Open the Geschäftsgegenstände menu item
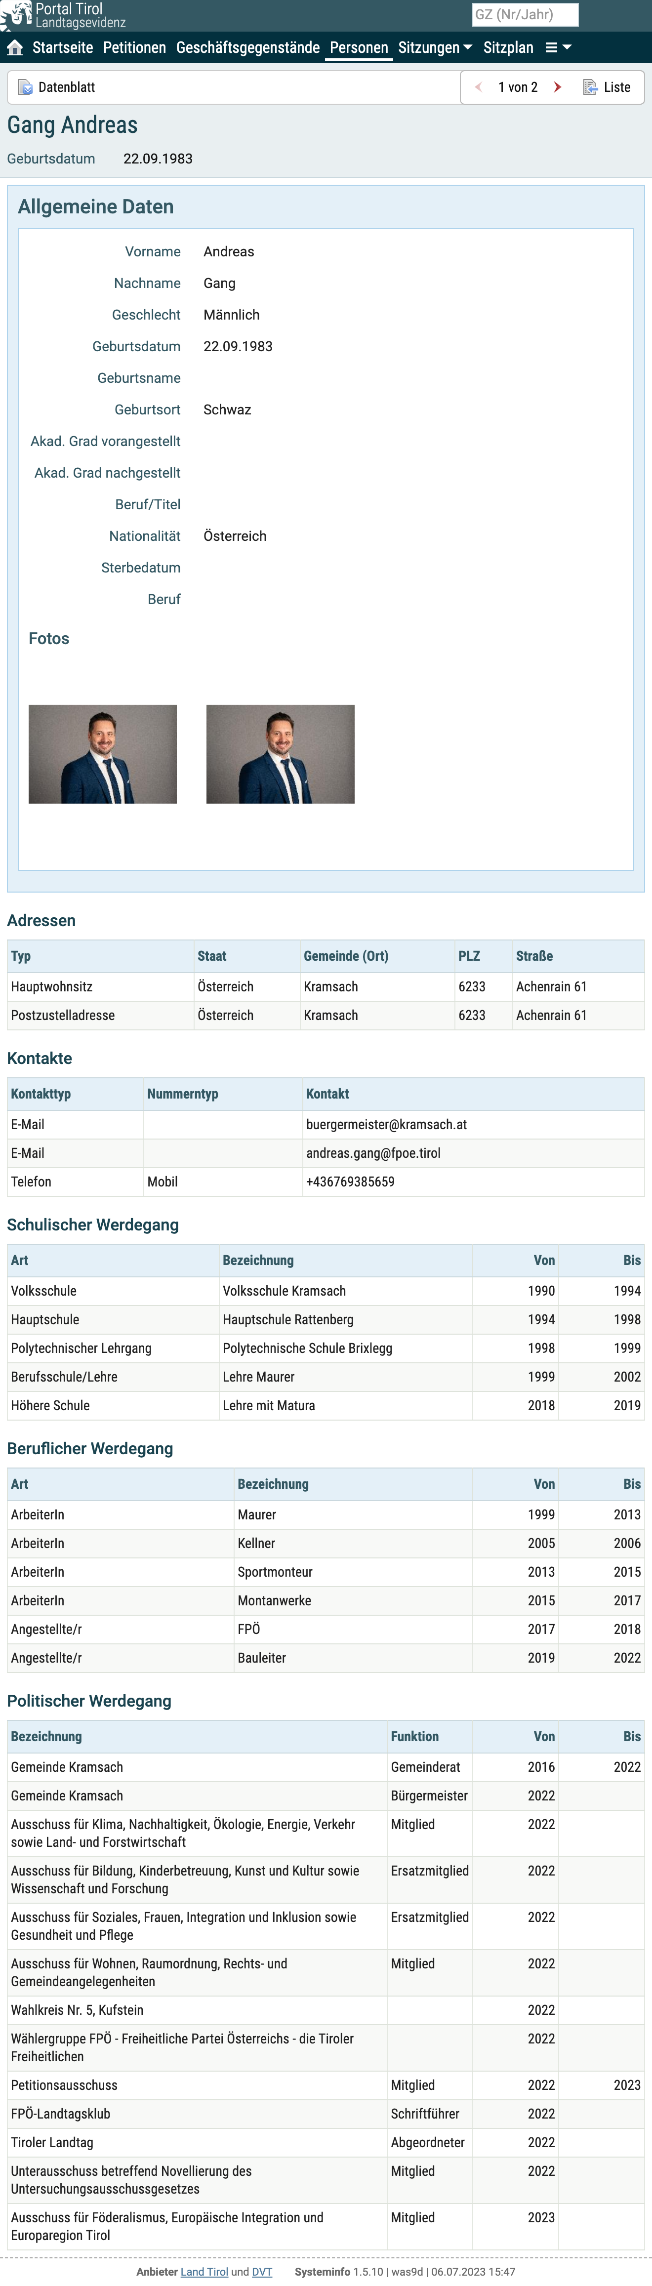This screenshot has width=652, height=2286. 247,48
